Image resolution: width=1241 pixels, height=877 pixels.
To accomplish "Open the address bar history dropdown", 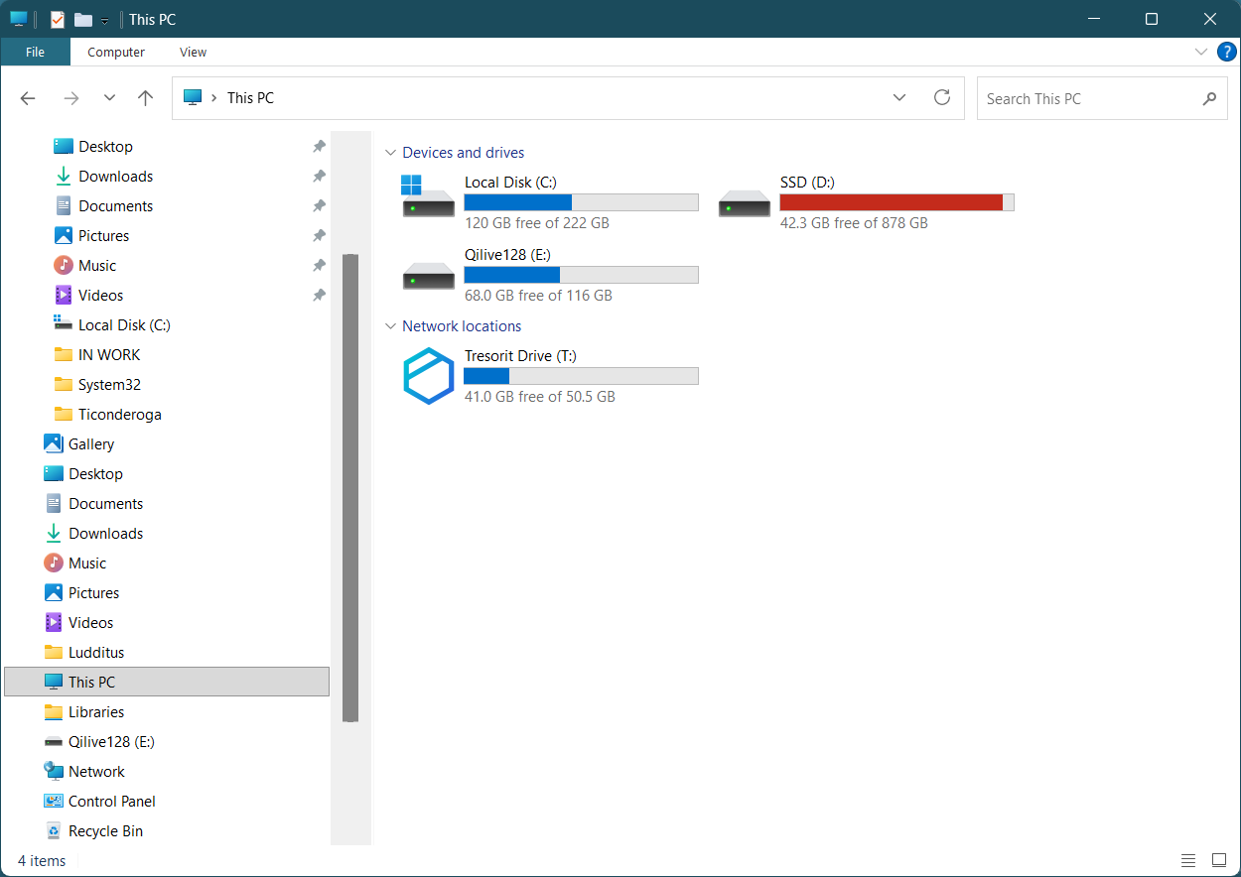I will click(x=899, y=97).
